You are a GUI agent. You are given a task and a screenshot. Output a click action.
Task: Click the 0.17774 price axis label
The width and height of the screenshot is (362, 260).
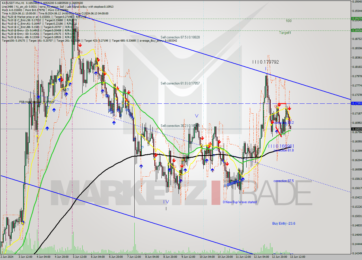[x=357, y=85]
